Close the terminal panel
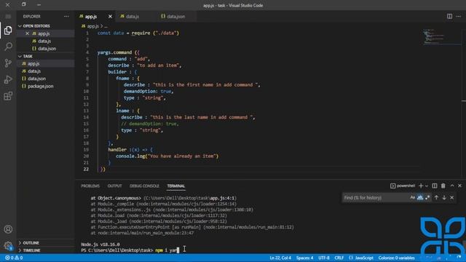 [459, 186]
